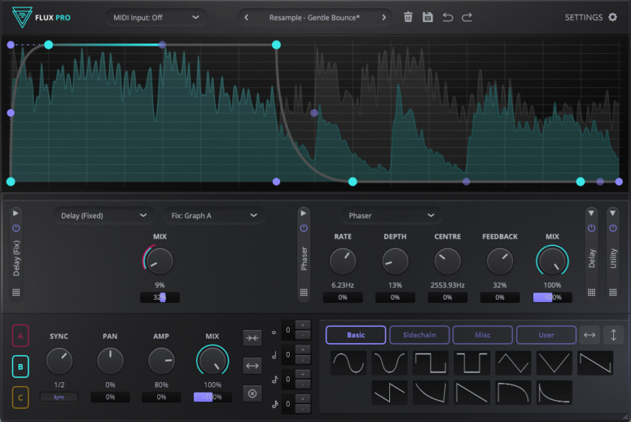
Task: Expand the Utility module arrow
Action: click(613, 213)
